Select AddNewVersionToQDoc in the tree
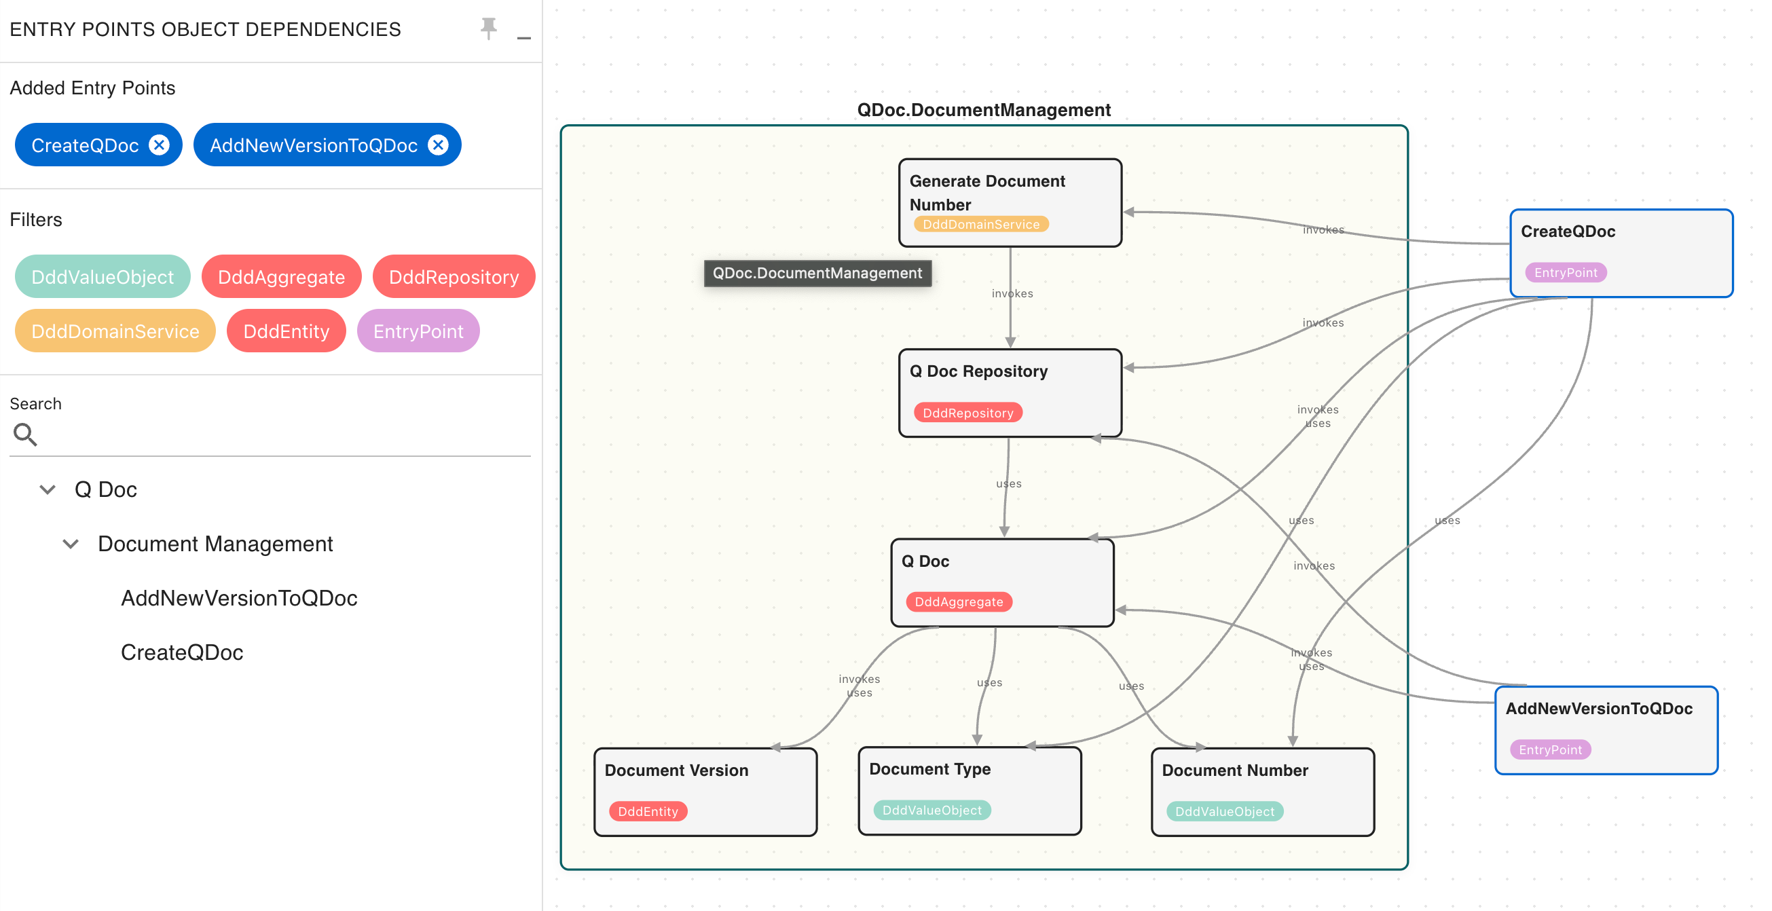This screenshot has height=911, width=1772. pos(239,597)
